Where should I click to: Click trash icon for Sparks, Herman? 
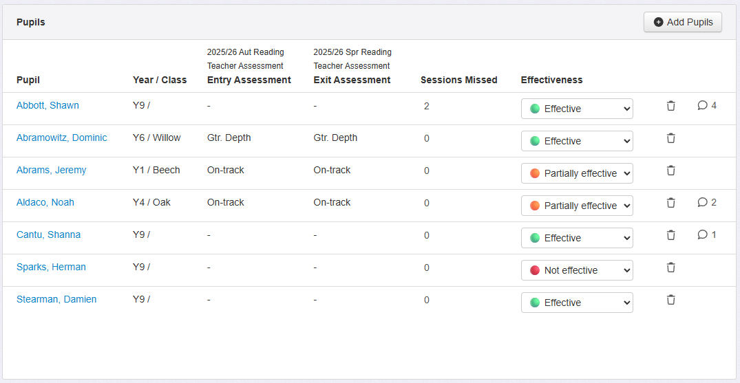(670, 267)
